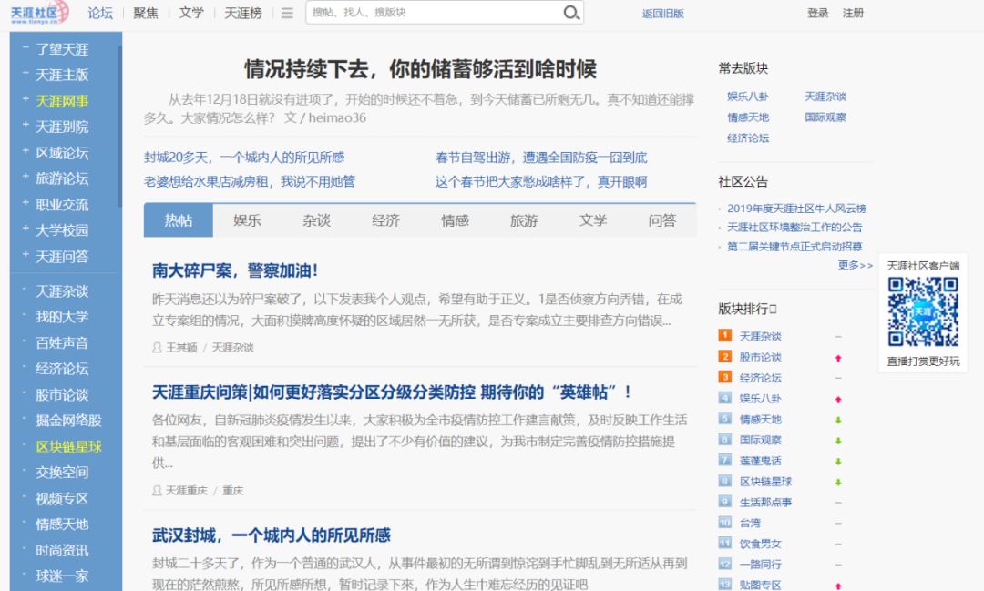Viewport: 984px width, 591px height.
Task: Click the search magnifier icon
Action: click(571, 13)
